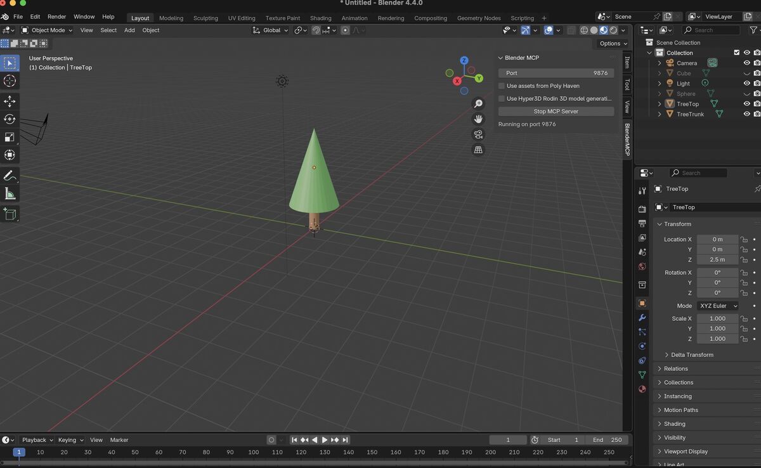Switch to wireframe viewport shading
761x468 pixels.
coord(584,30)
